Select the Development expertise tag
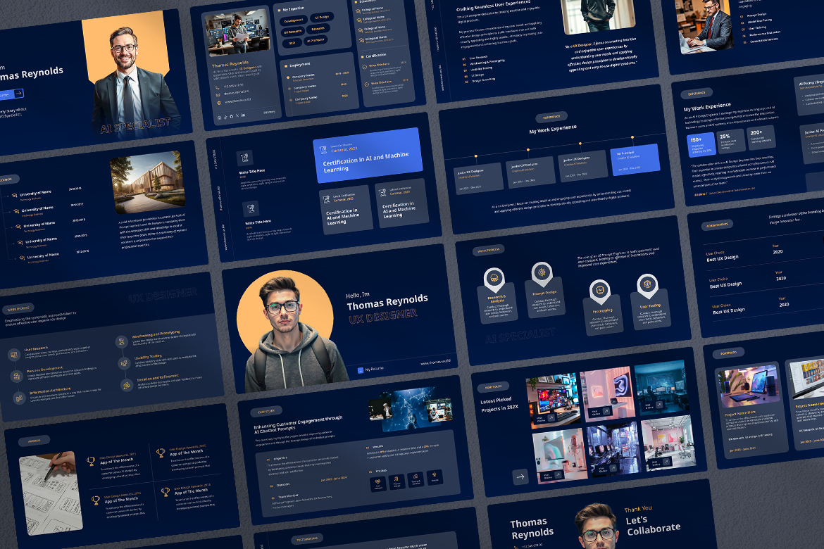824x549 pixels. 293,20
